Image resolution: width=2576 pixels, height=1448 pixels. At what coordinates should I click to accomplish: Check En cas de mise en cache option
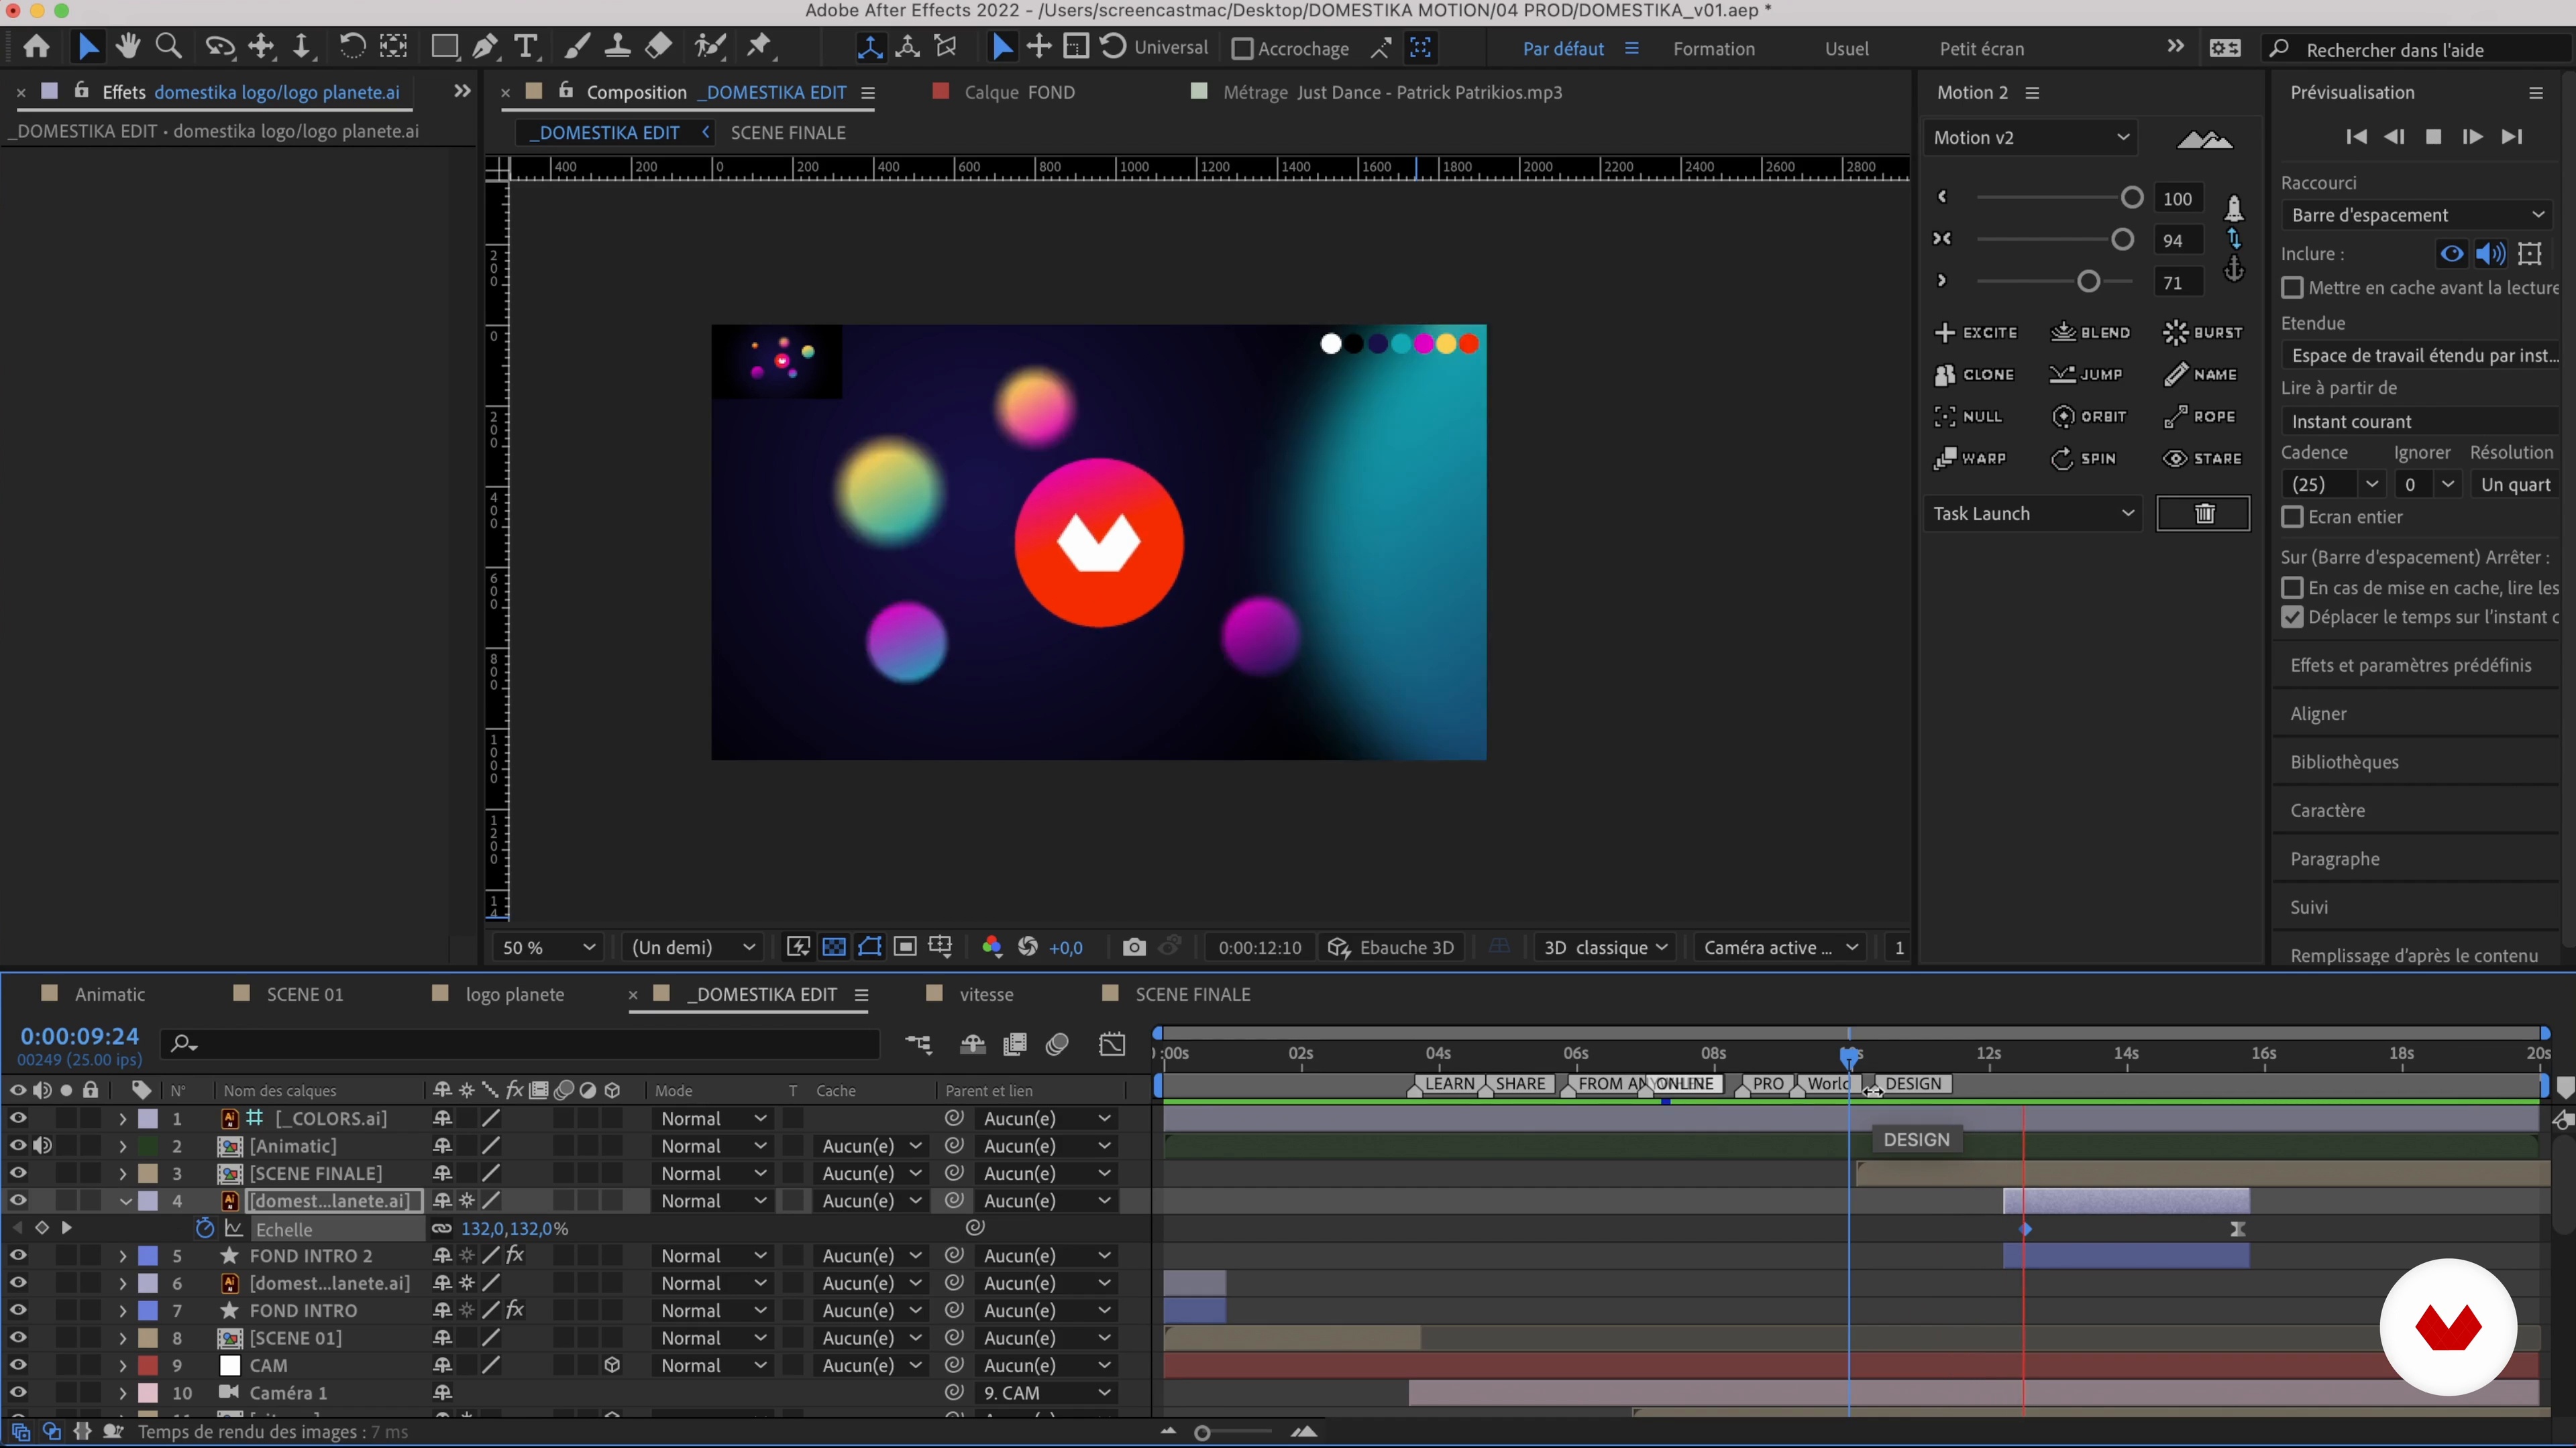2293,588
